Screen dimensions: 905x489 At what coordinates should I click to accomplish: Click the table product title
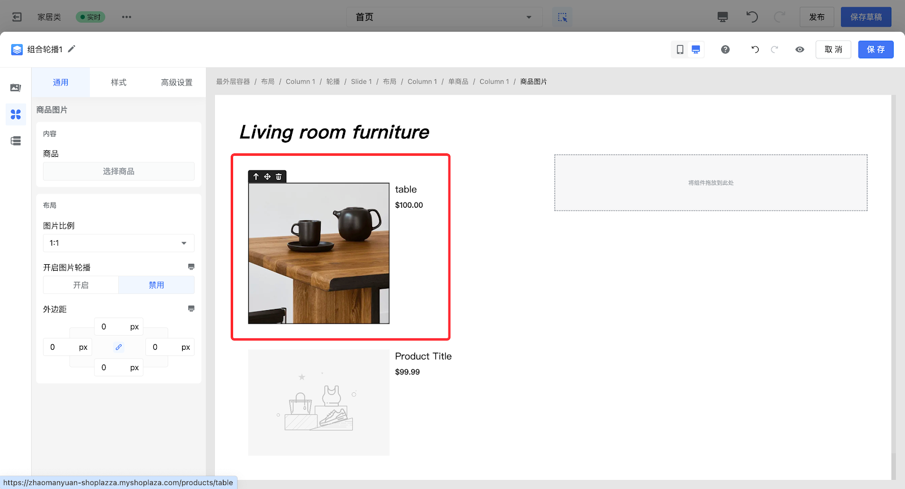point(406,189)
